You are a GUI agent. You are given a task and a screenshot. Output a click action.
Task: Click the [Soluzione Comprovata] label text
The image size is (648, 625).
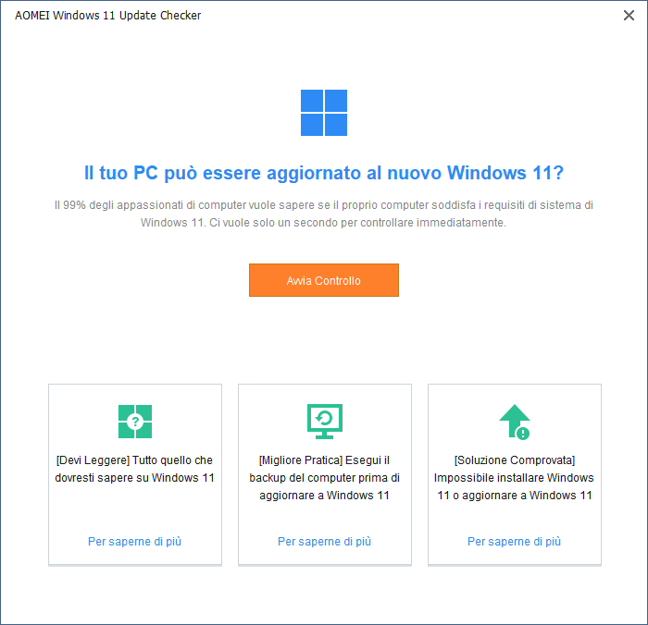click(515, 460)
